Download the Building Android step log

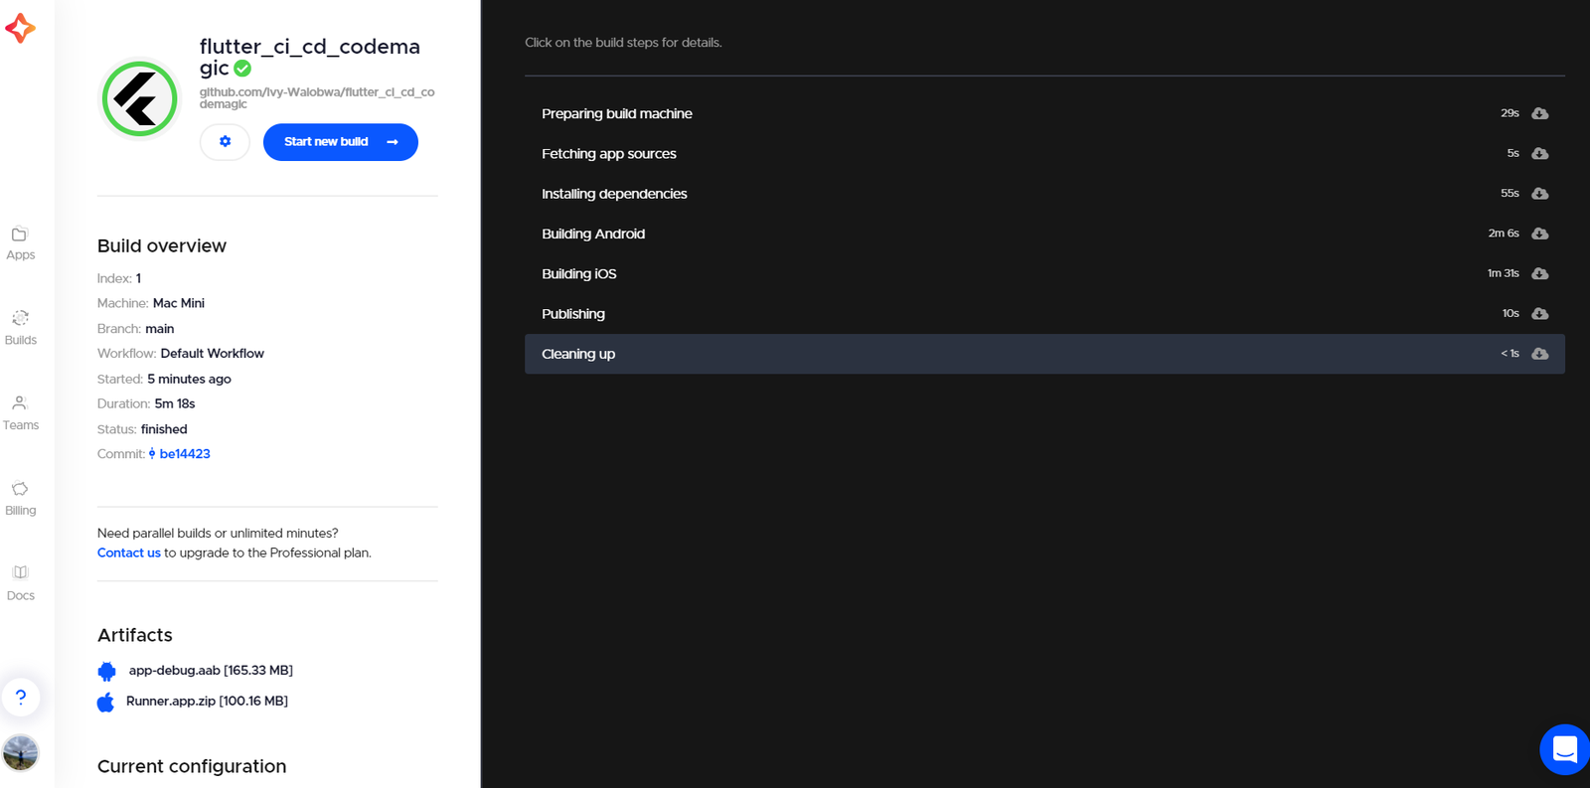(x=1539, y=234)
